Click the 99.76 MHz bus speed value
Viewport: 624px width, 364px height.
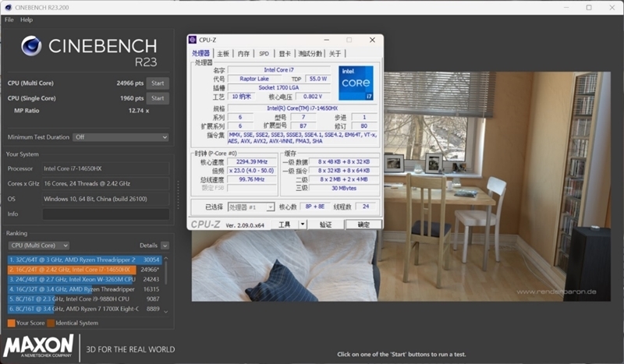tap(252, 179)
